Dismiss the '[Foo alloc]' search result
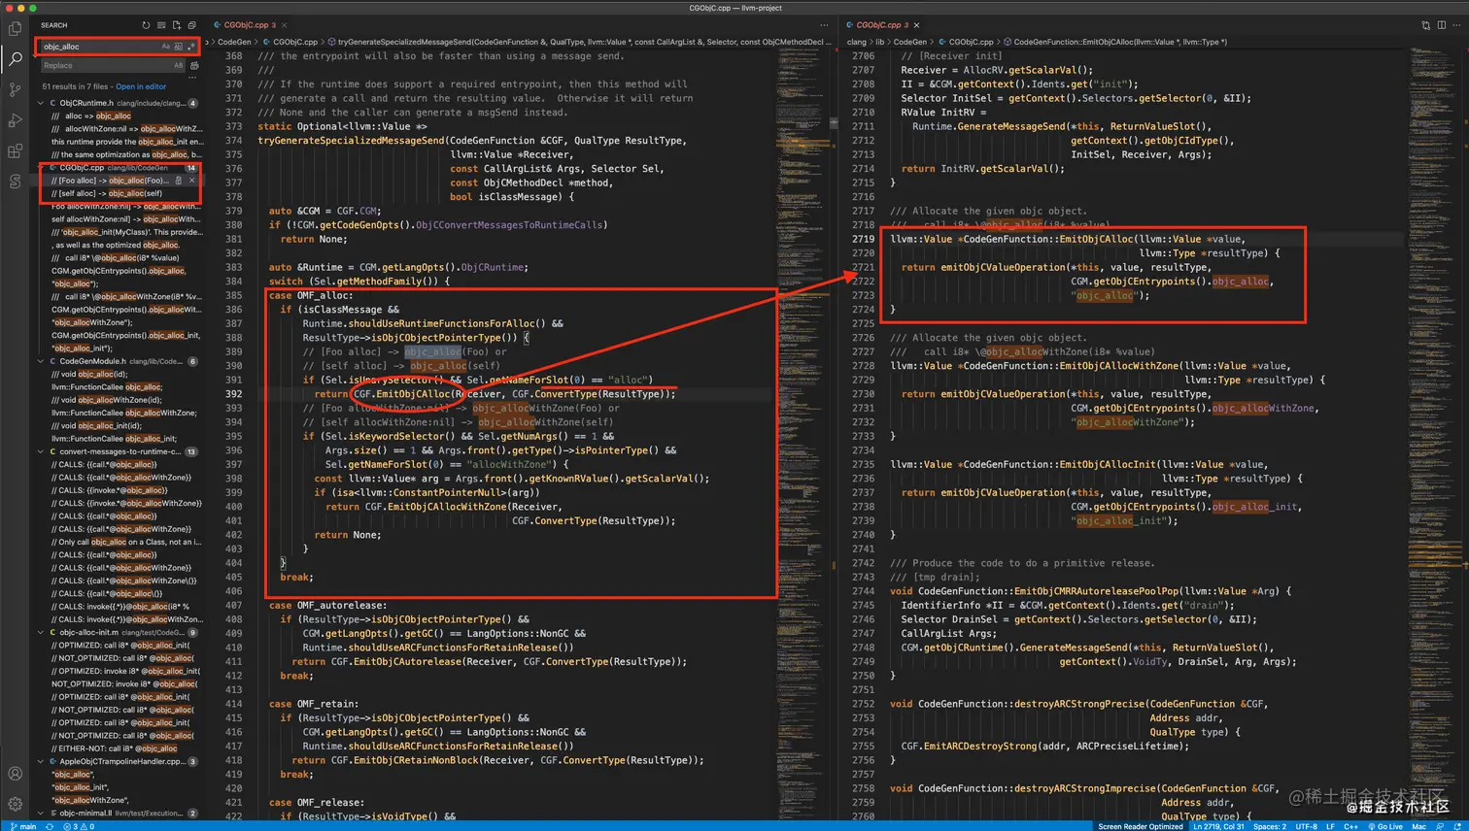Screen dimensions: 1469x831 [x=191, y=181]
